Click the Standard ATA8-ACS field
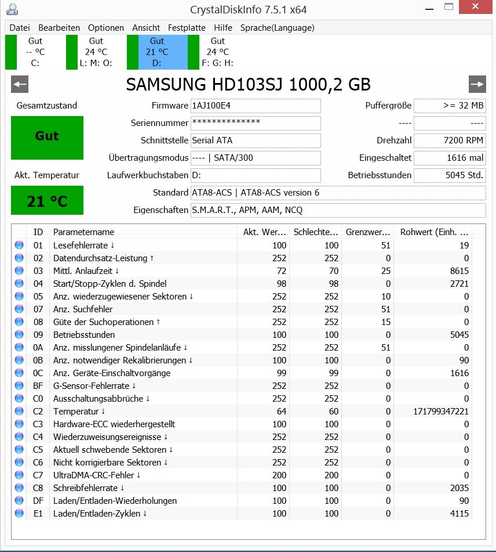 point(338,193)
